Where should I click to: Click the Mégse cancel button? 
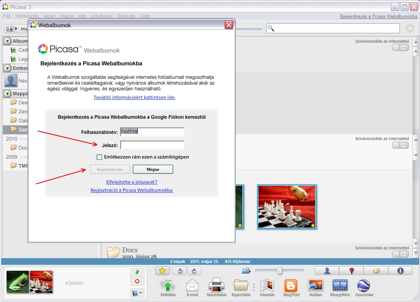point(153,169)
